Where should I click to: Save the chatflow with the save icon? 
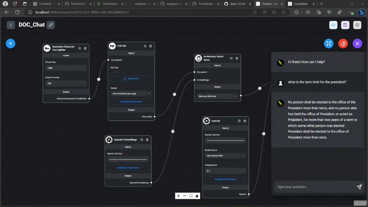(x=345, y=25)
